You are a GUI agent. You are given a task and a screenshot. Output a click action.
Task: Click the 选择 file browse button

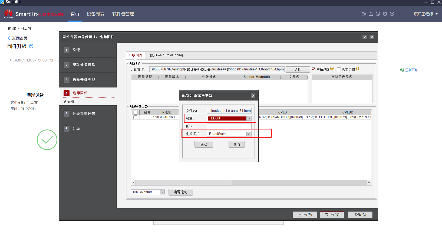(298, 70)
